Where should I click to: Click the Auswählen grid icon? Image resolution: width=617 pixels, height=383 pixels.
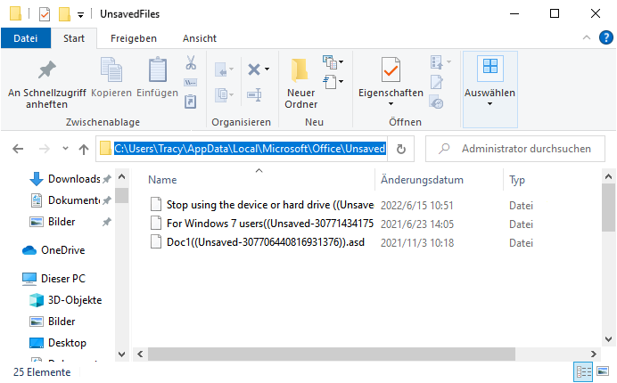point(489,68)
